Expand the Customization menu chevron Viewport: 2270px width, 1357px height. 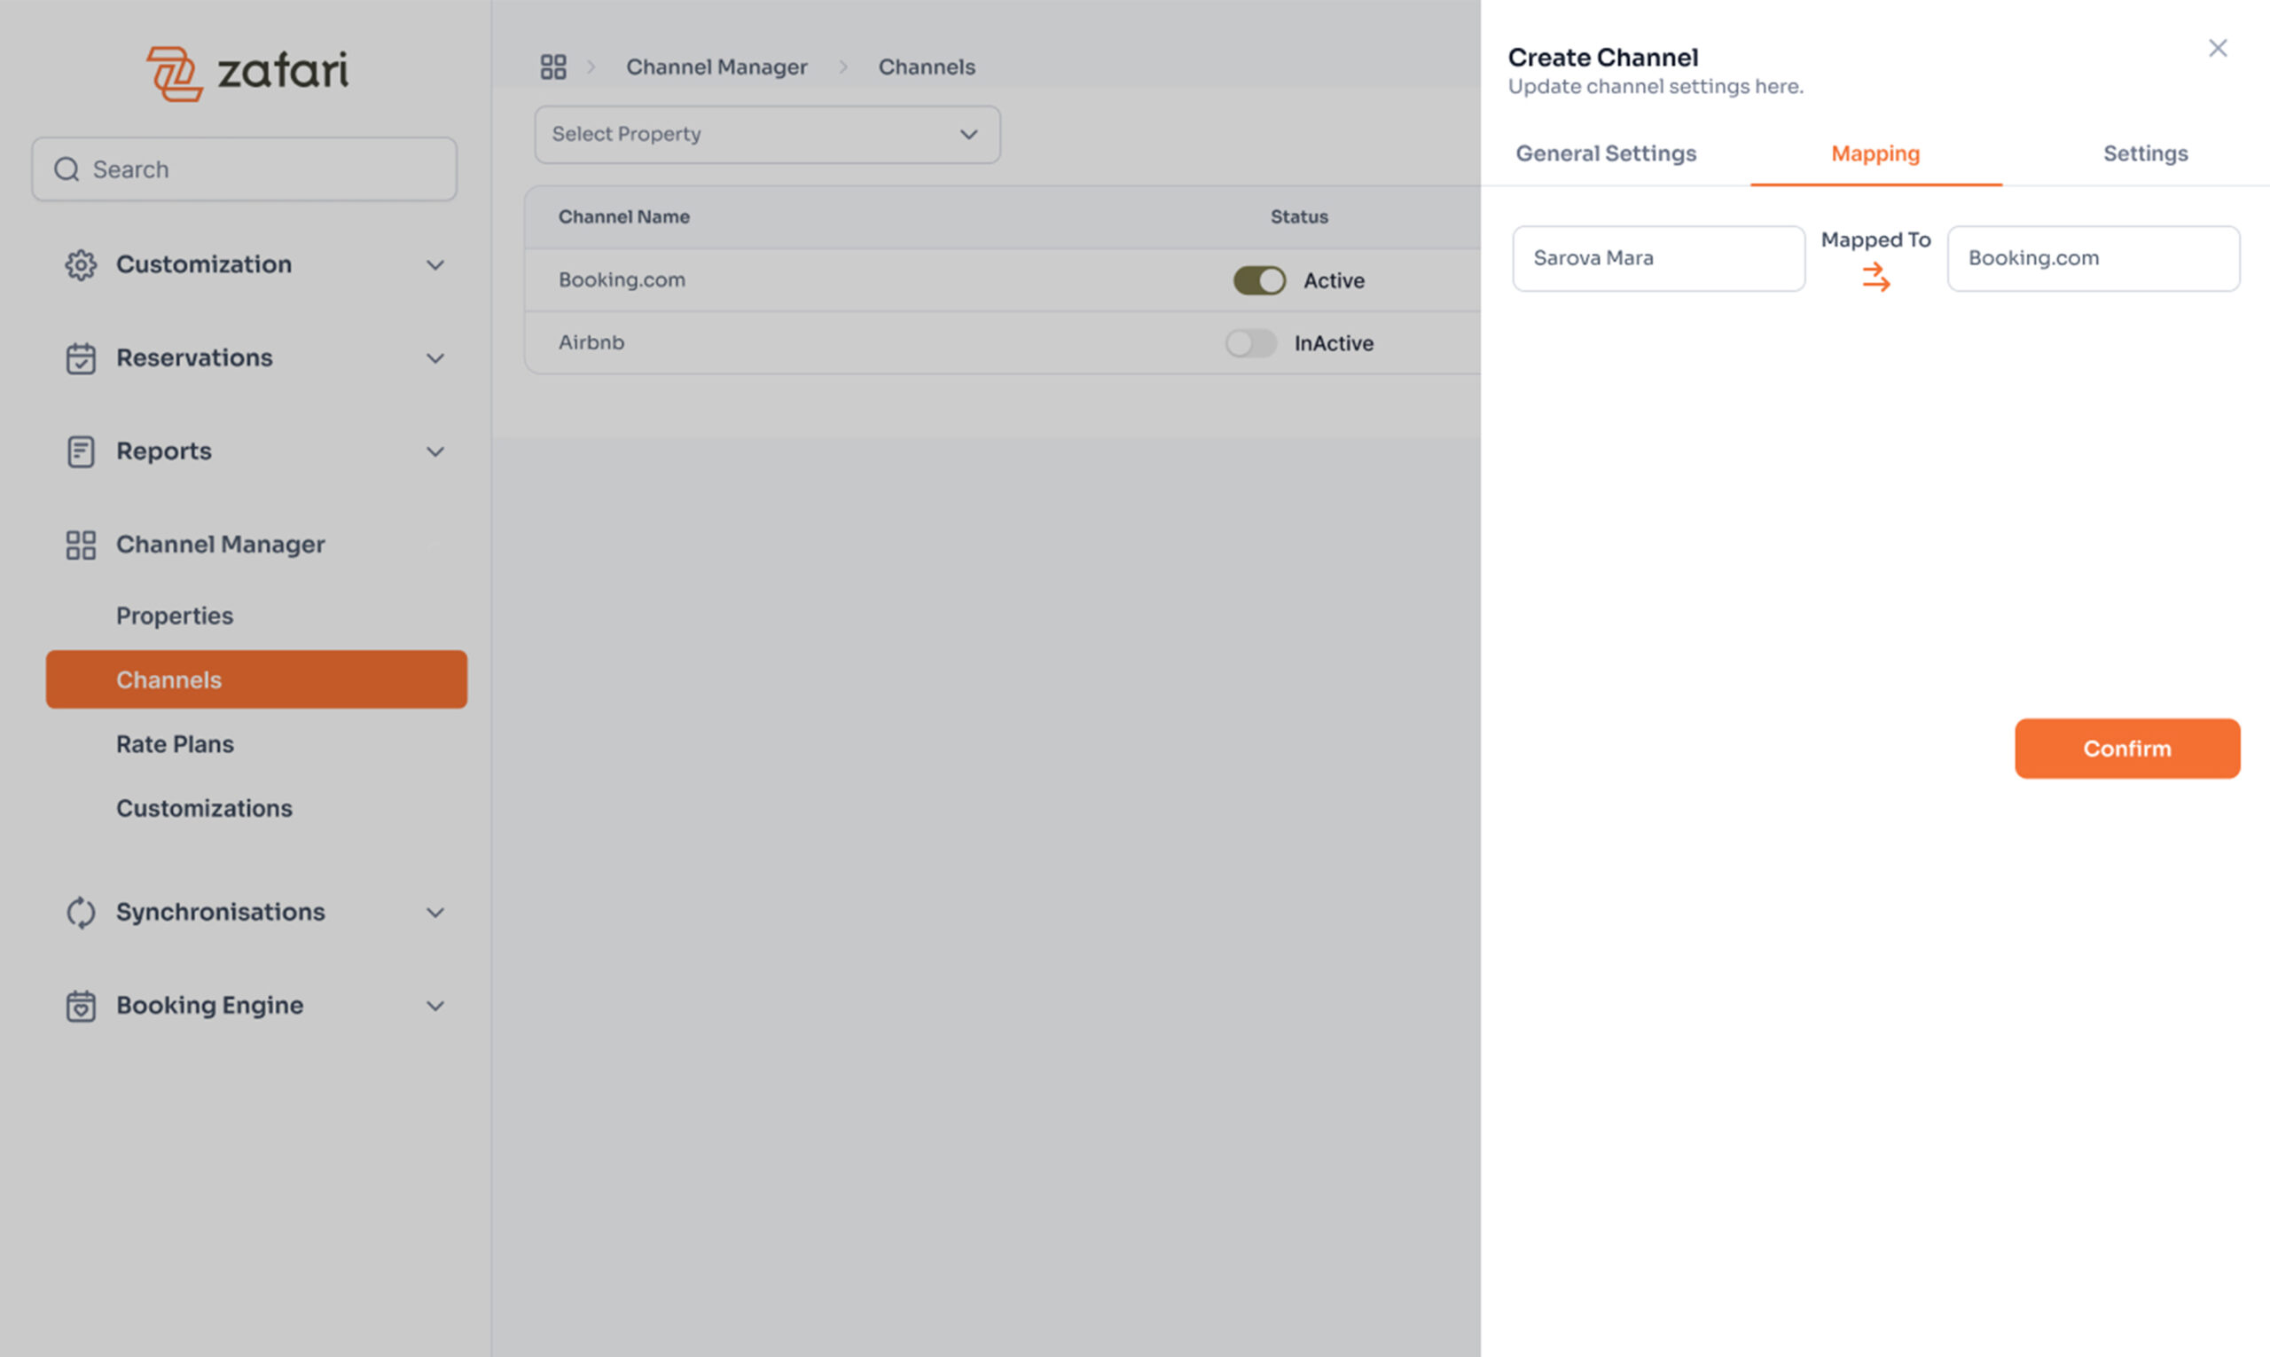(x=435, y=265)
